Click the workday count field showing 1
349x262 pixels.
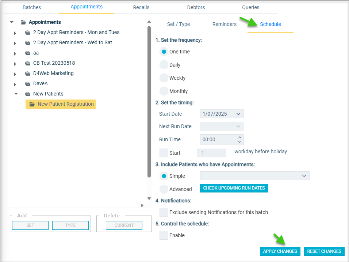tap(212, 153)
